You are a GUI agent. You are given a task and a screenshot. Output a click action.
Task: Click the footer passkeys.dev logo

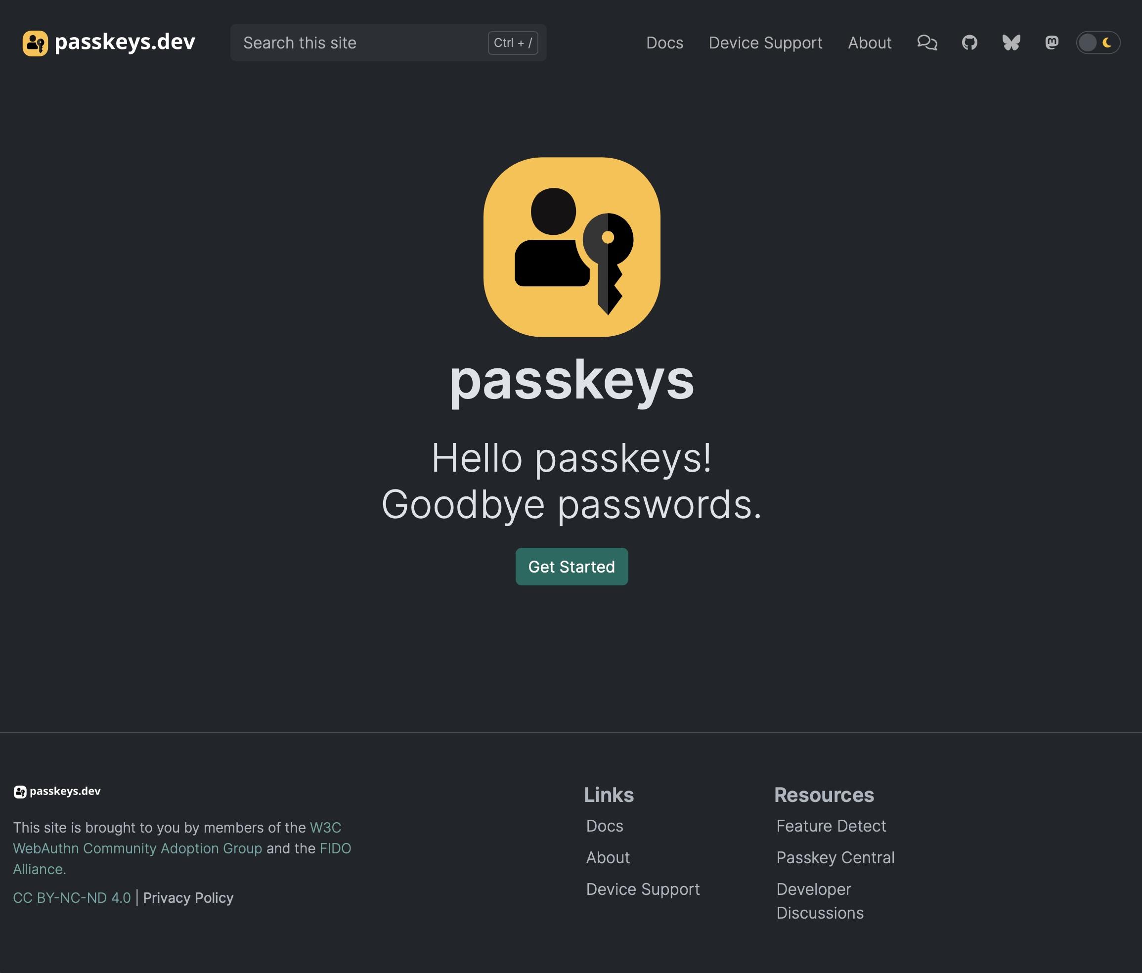click(x=57, y=792)
